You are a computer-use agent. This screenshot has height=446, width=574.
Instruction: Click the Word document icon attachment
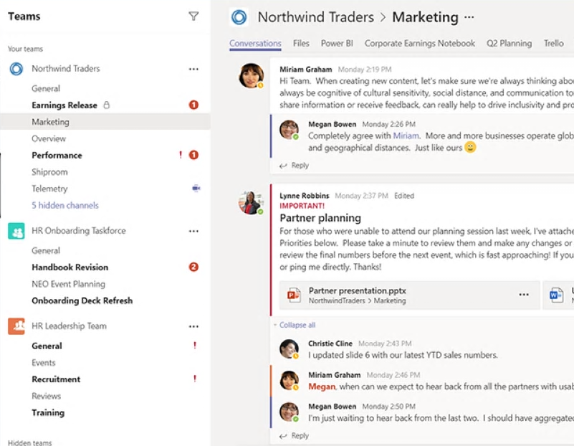(x=556, y=295)
